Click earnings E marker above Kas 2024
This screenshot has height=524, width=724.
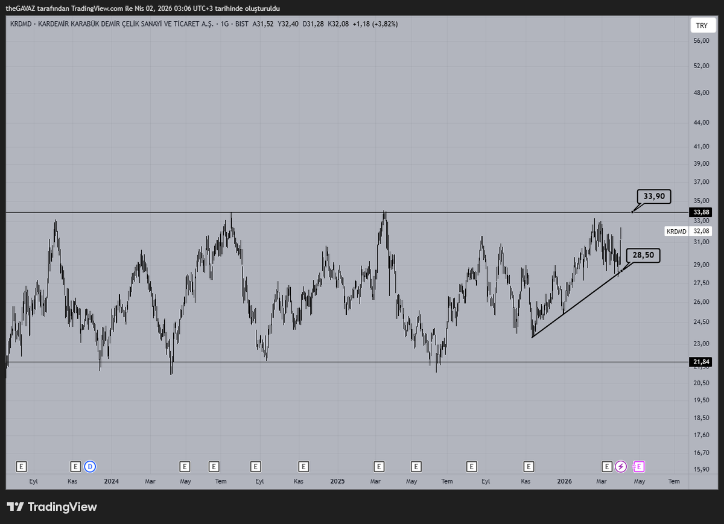(x=303, y=466)
